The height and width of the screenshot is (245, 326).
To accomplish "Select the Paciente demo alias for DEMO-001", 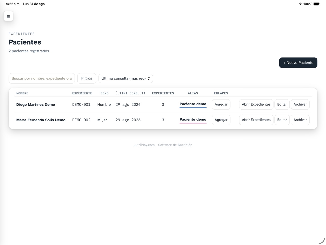I will point(193,104).
